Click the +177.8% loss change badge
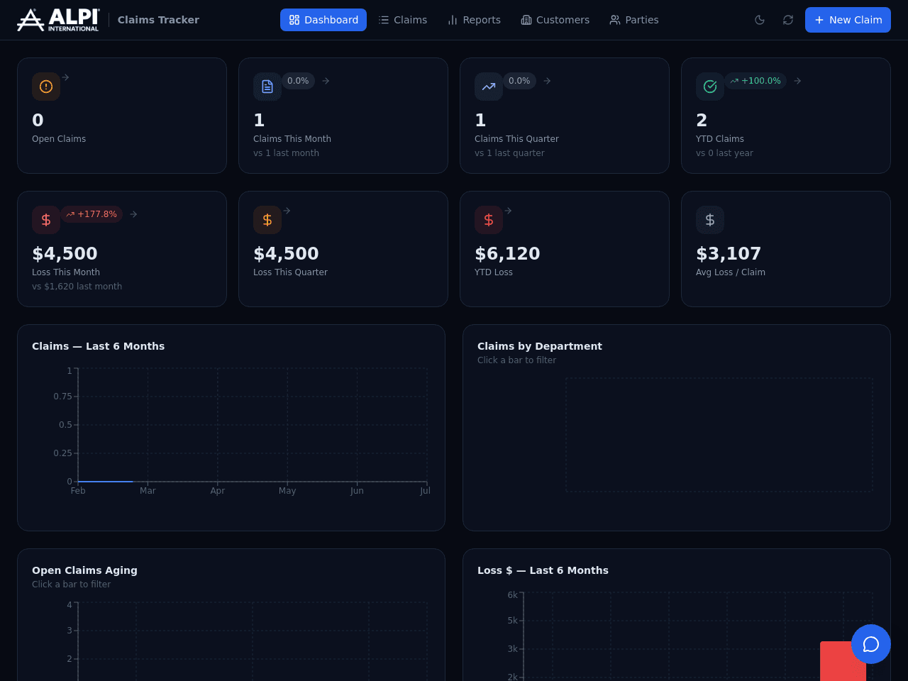Image resolution: width=908 pixels, height=681 pixels. (92, 214)
